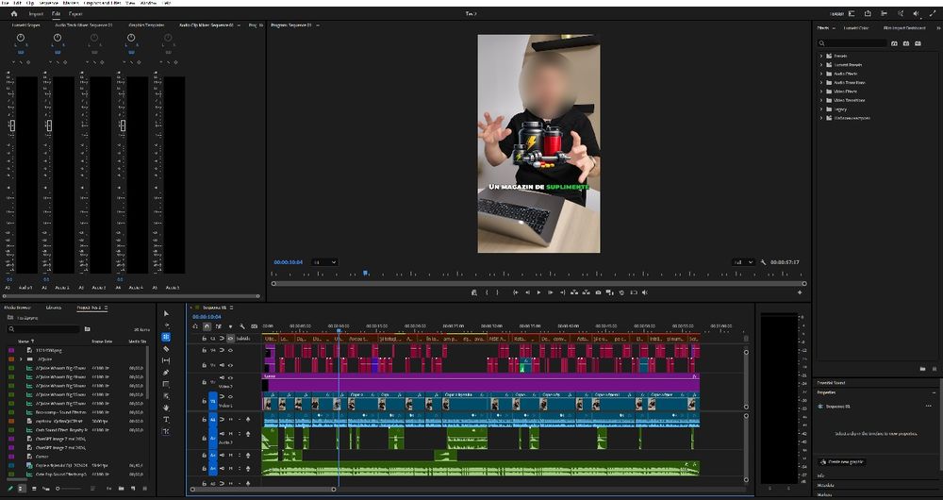Expand Lumetri Presets folder
This screenshot has height=500, width=943.
tap(821, 65)
